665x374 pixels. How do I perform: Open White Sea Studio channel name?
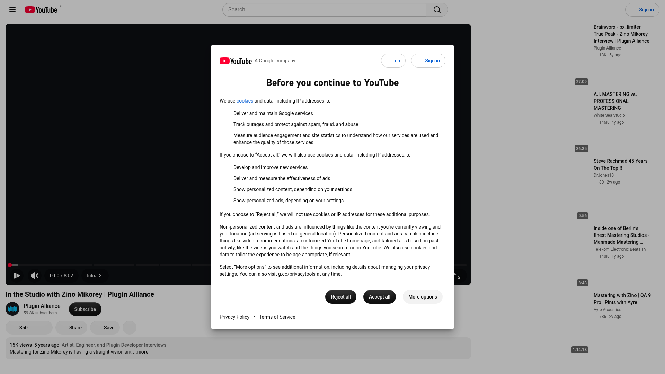(609, 115)
